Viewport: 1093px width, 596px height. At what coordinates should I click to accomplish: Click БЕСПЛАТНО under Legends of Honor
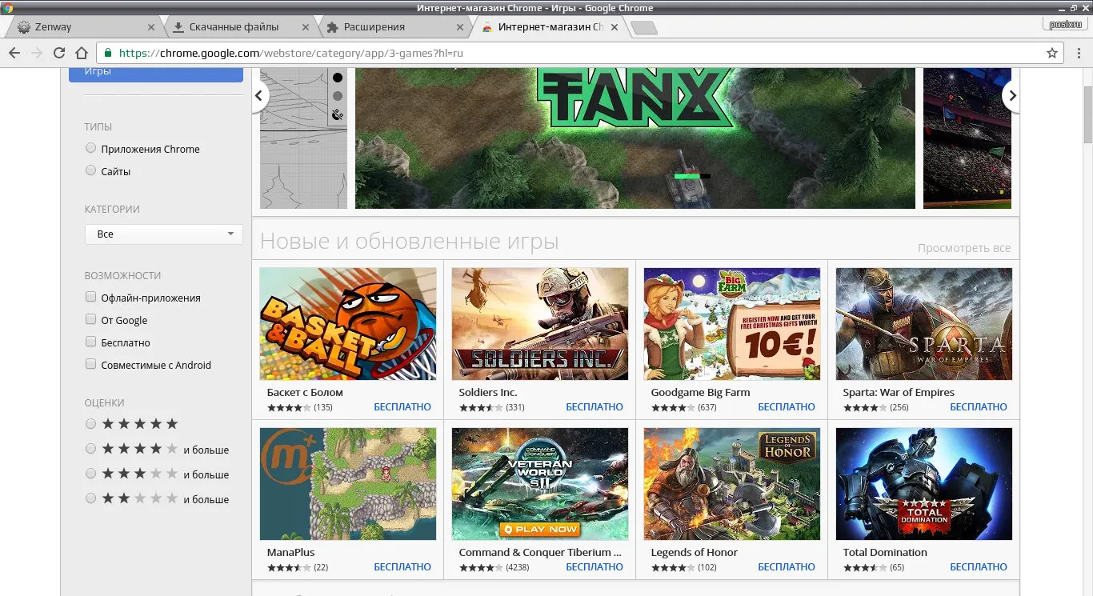pos(787,567)
